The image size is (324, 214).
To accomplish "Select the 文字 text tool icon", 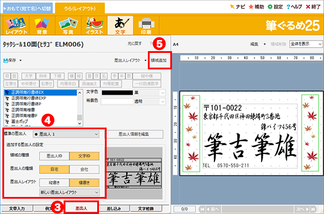I will click(120, 25).
